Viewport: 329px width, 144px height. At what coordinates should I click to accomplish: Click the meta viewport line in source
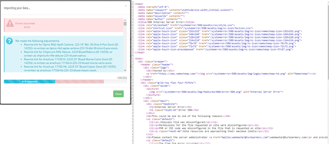point(185,10)
